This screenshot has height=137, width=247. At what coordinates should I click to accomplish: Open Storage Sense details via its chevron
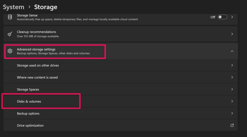(232, 17)
